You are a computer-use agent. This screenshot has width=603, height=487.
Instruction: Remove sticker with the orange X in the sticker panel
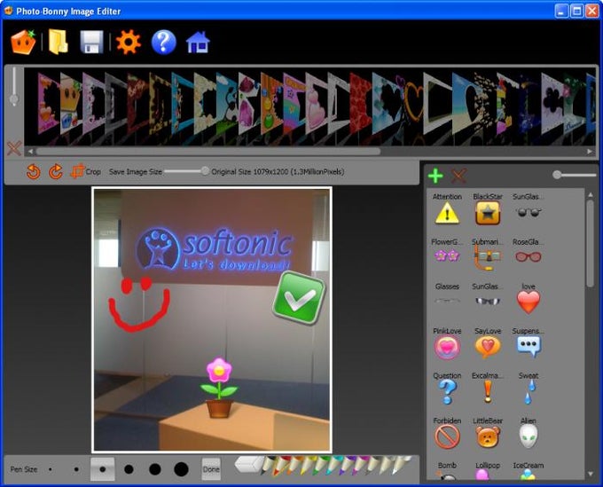tap(458, 176)
